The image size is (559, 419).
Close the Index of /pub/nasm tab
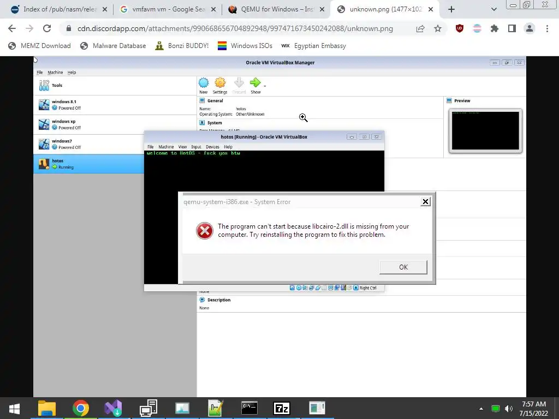105,9
